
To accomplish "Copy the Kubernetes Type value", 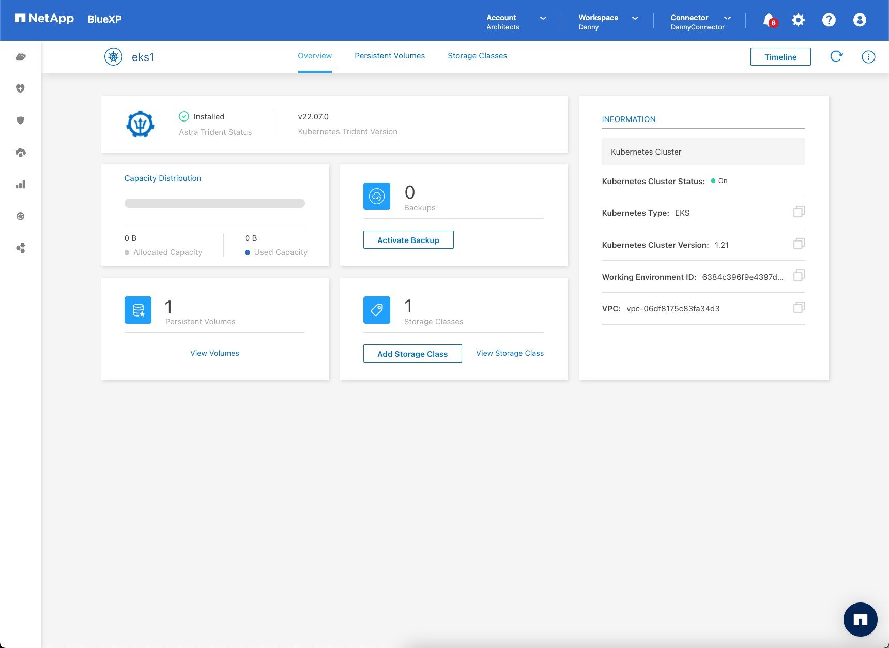I will pyautogui.click(x=799, y=212).
